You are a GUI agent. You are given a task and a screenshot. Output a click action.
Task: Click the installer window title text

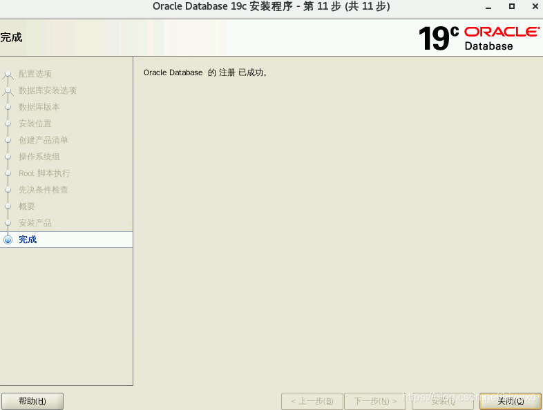(x=271, y=7)
